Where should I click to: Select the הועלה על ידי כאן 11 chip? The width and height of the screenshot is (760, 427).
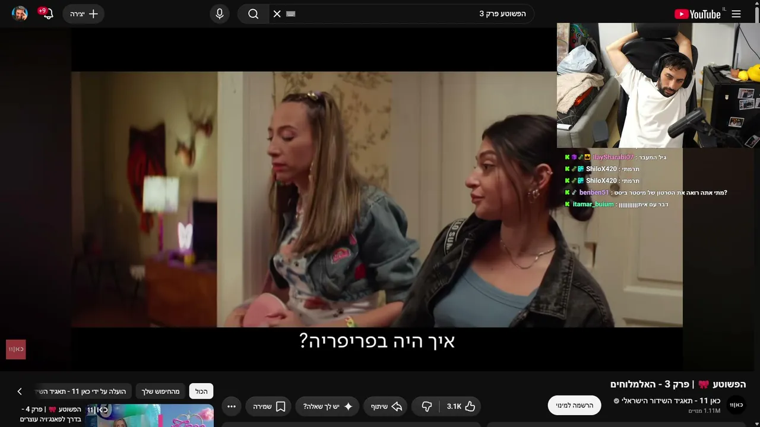(x=83, y=391)
